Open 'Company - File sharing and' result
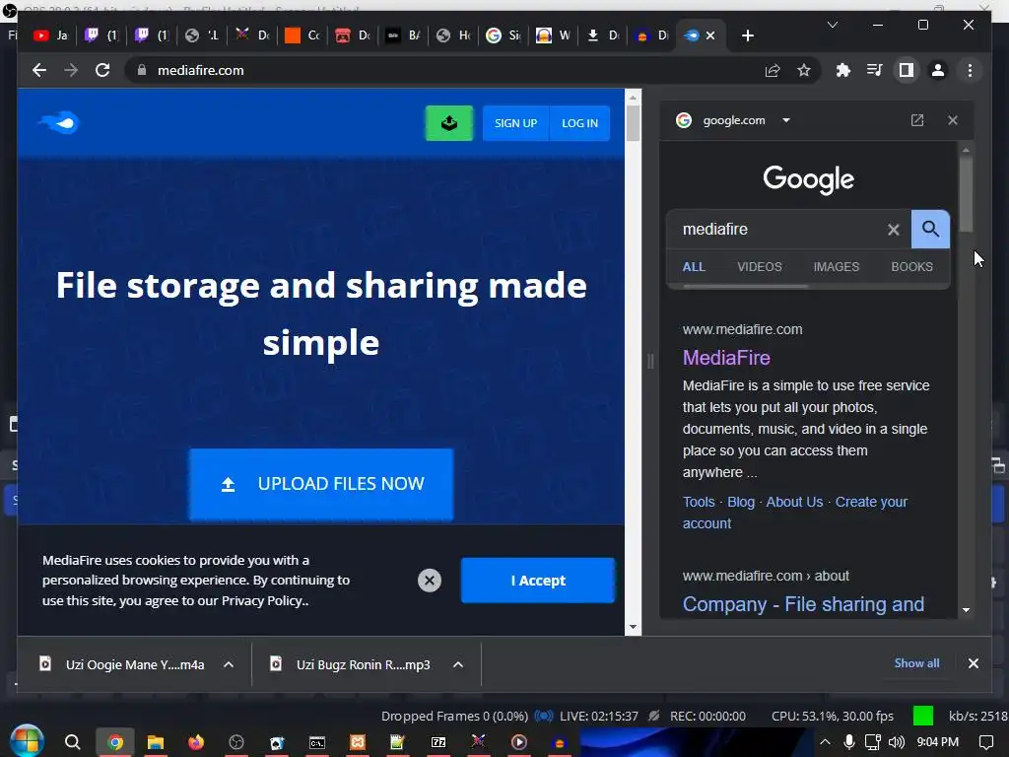This screenshot has height=757, width=1009. 803,604
